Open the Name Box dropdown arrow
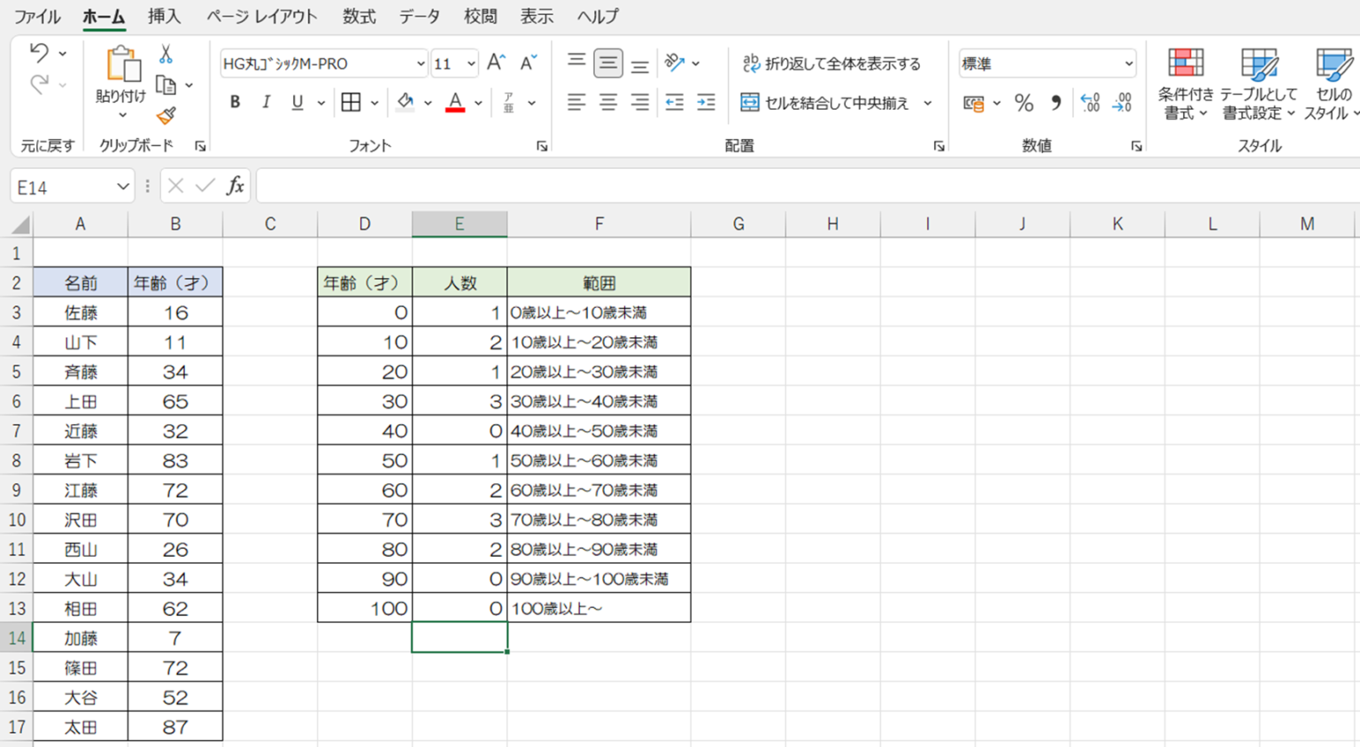The image size is (1360, 747). 122,187
